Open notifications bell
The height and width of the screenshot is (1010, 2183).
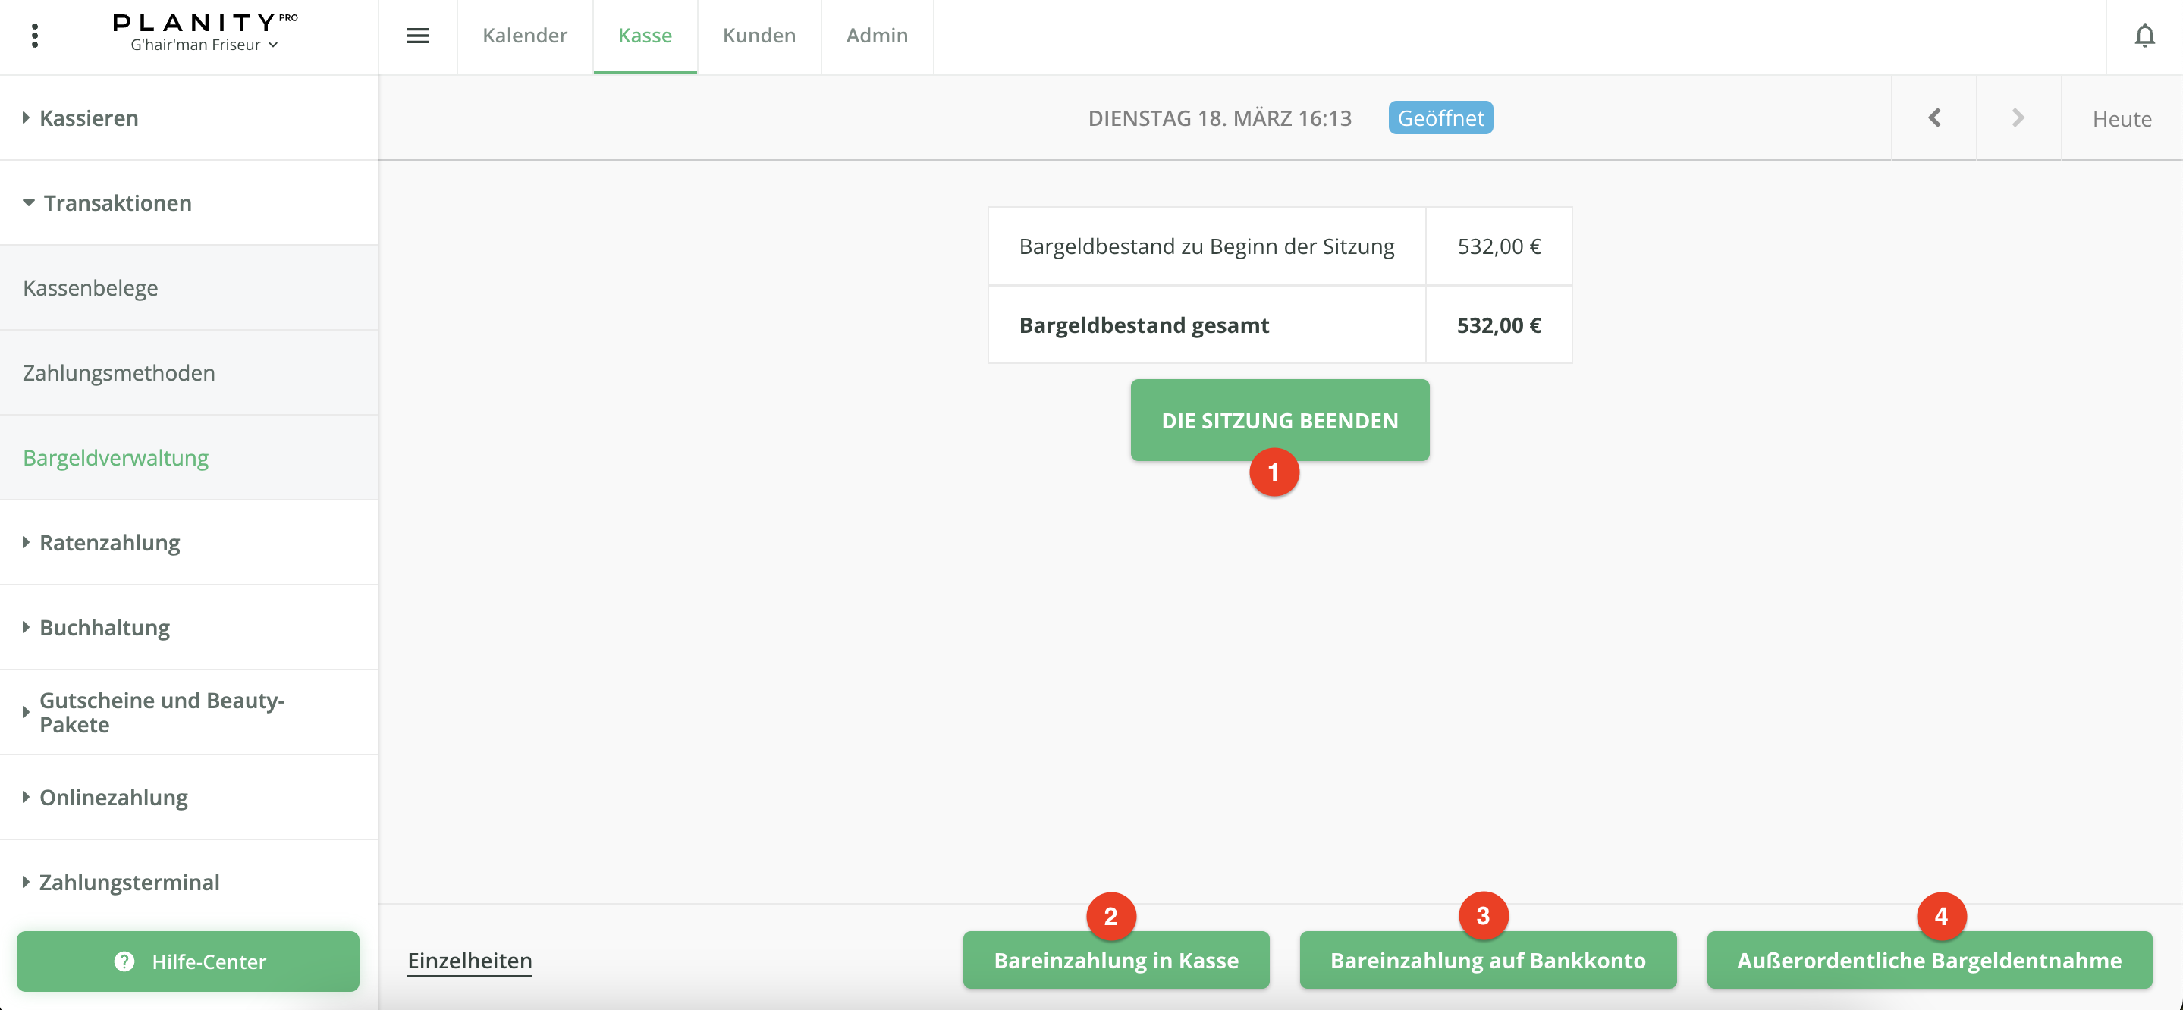coord(2144,36)
